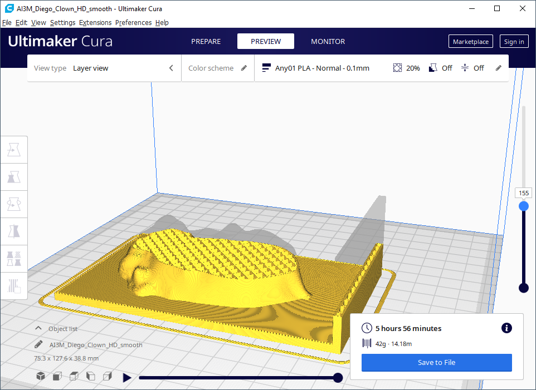
Task: Switch to the PREPARE stage tab
Action: 206,41
